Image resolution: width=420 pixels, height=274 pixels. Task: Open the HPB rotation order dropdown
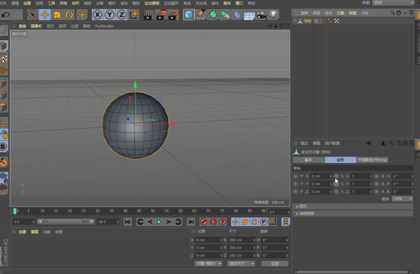pos(402,199)
